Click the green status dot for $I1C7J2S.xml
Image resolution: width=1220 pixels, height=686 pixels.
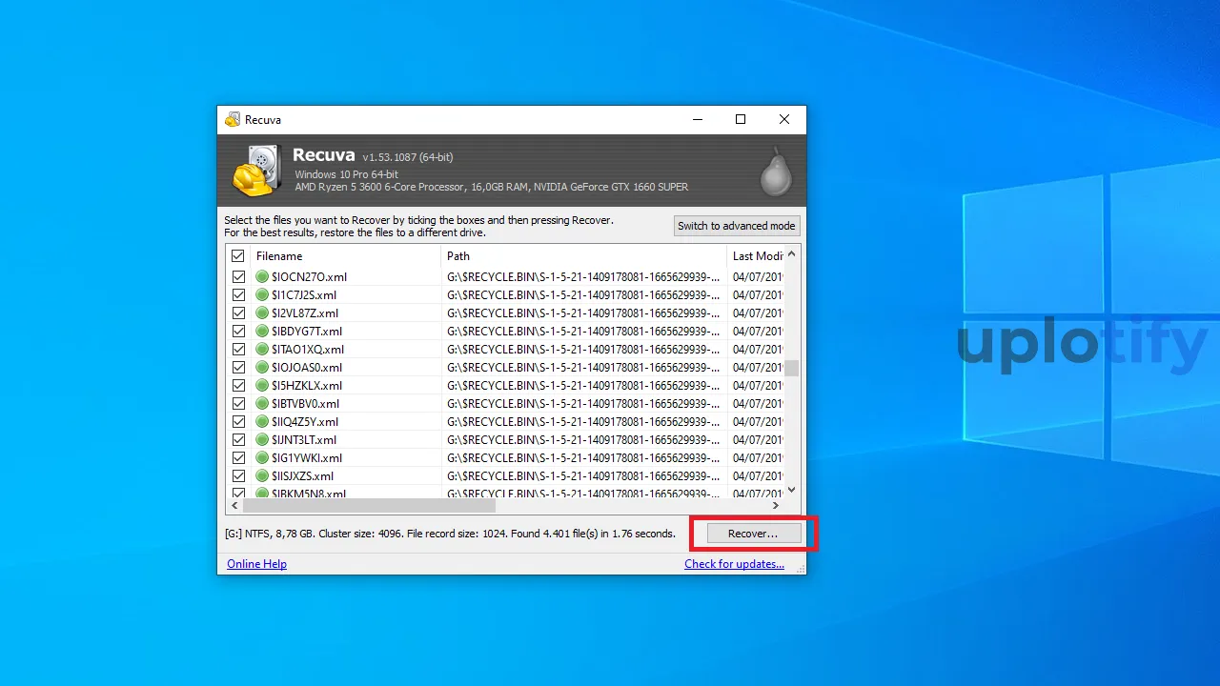point(263,295)
